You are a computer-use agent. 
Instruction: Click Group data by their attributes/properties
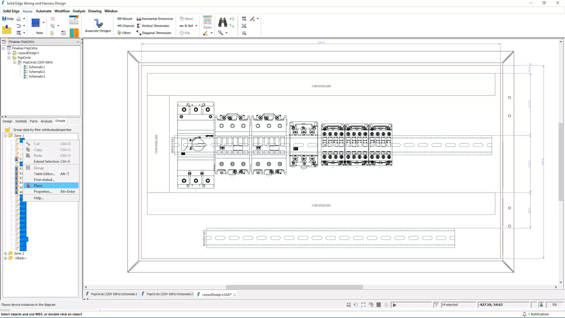[42, 130]
